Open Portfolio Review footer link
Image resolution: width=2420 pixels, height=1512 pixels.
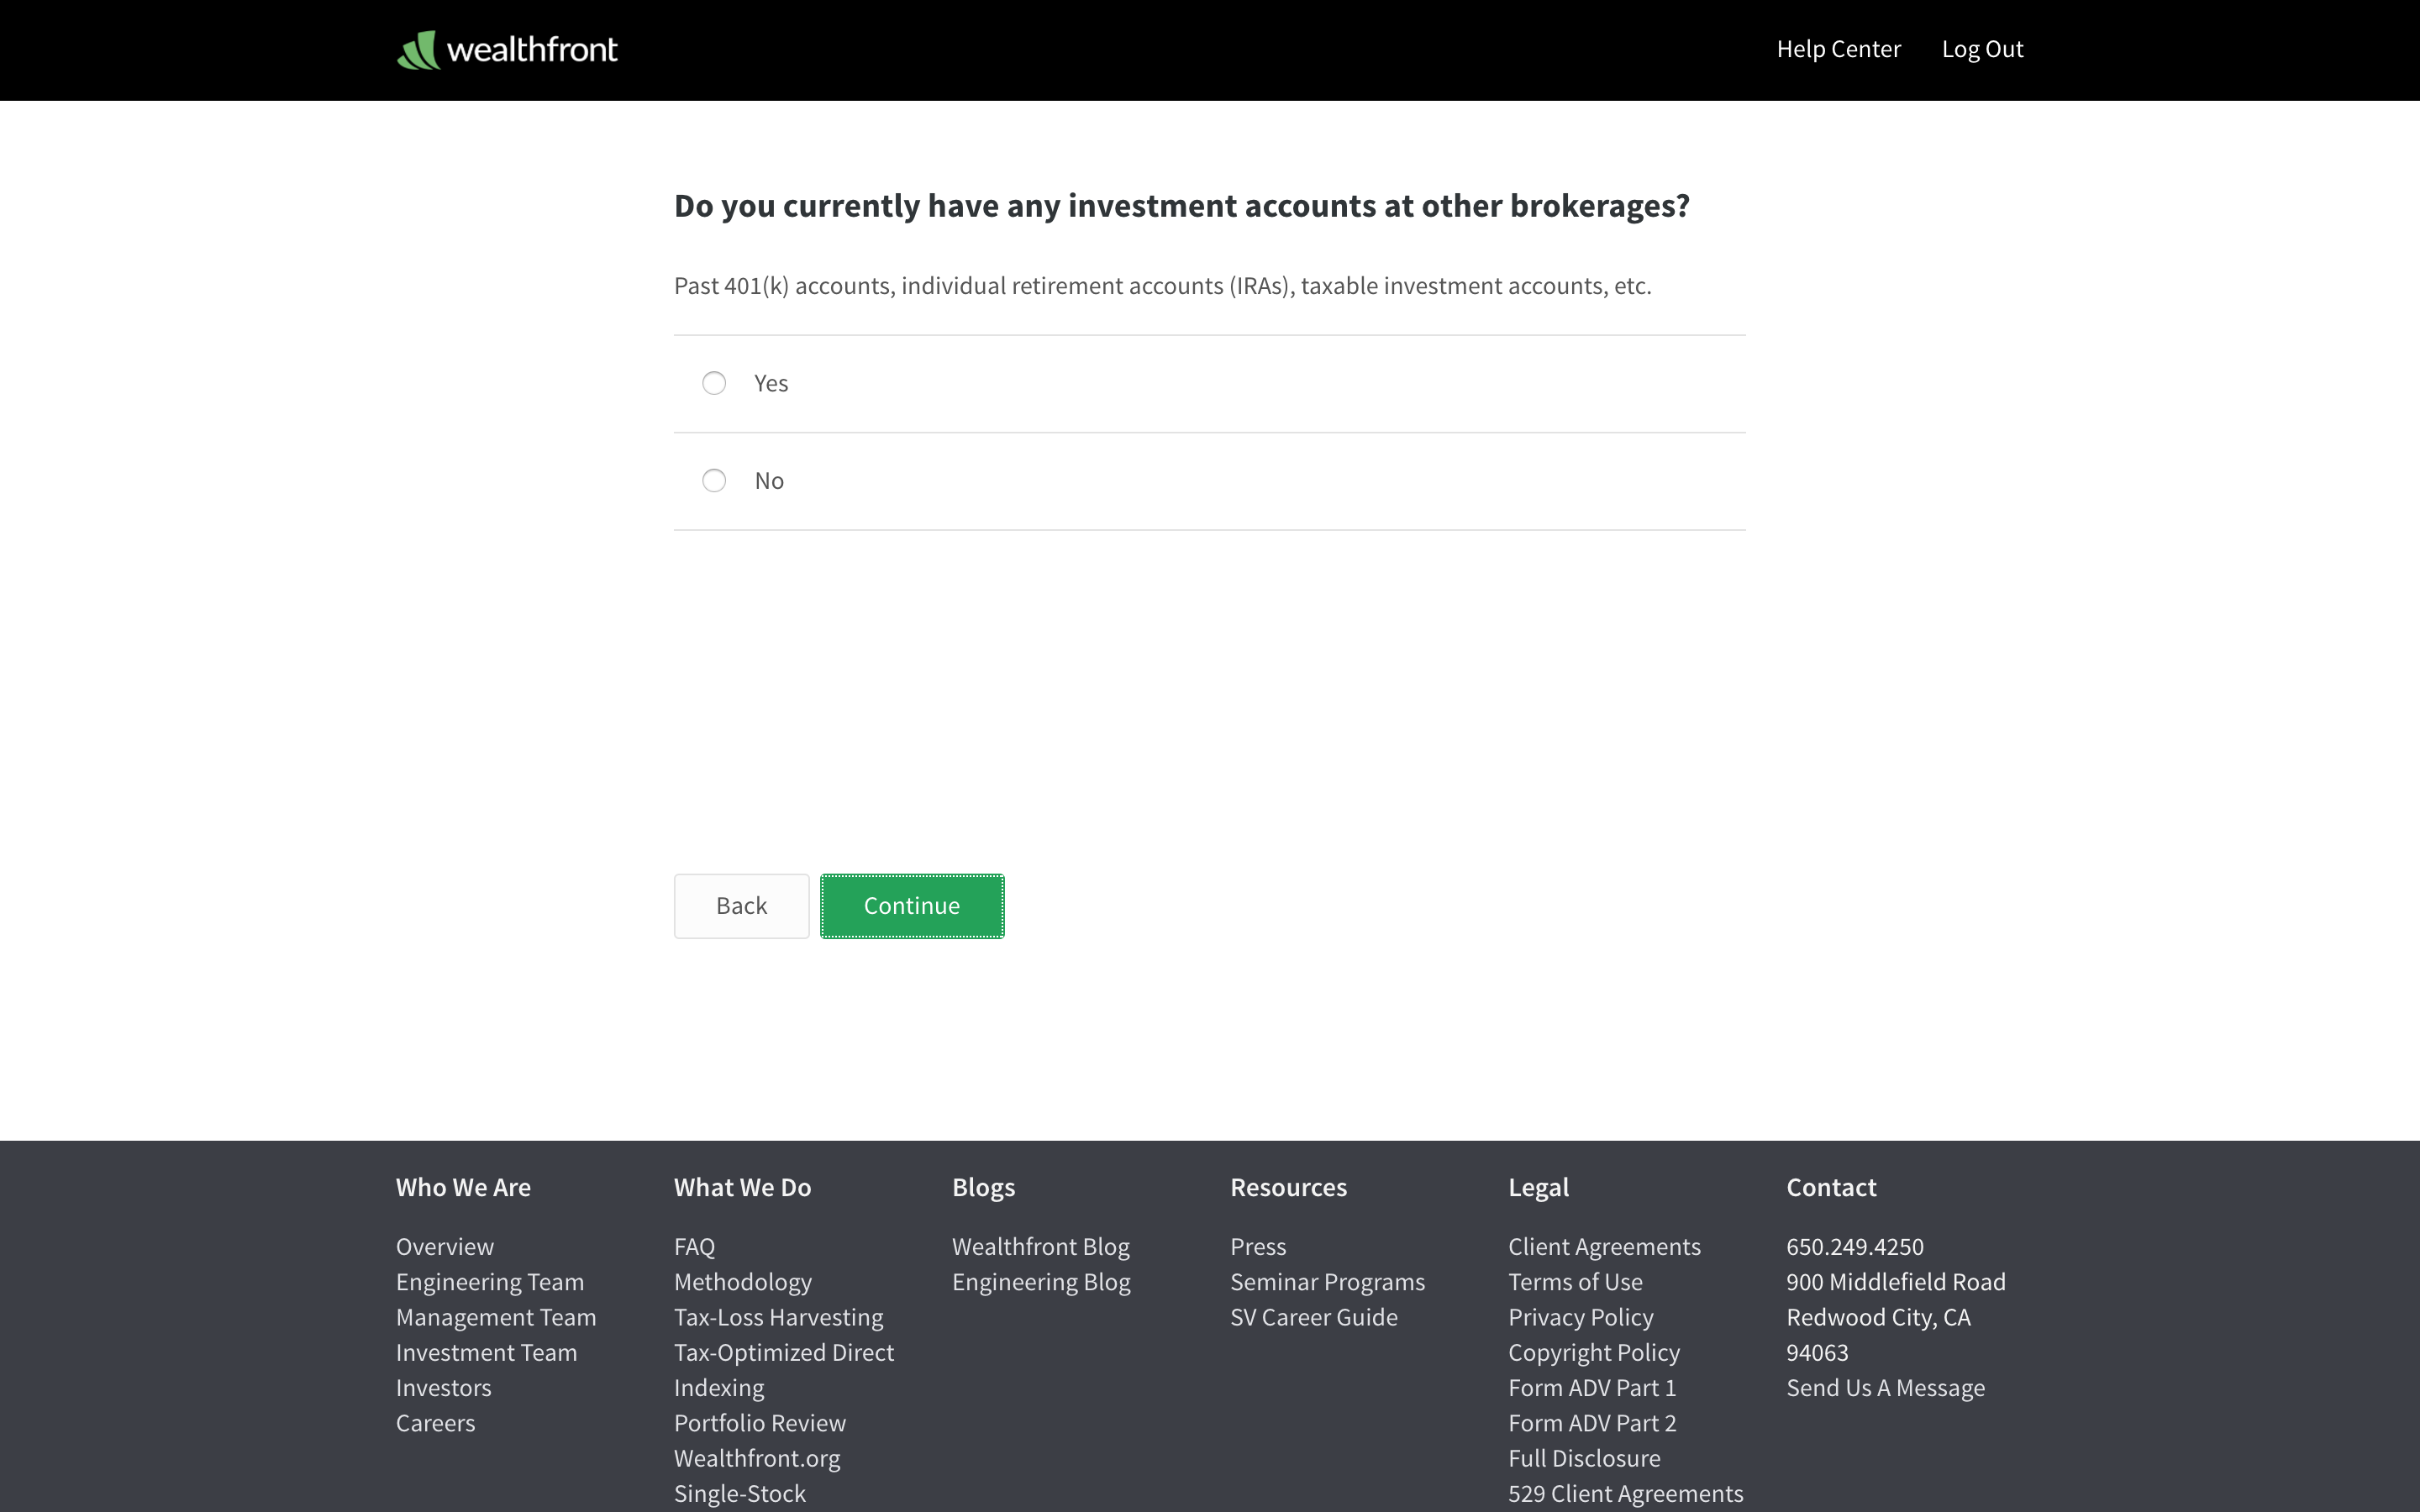760,1422
